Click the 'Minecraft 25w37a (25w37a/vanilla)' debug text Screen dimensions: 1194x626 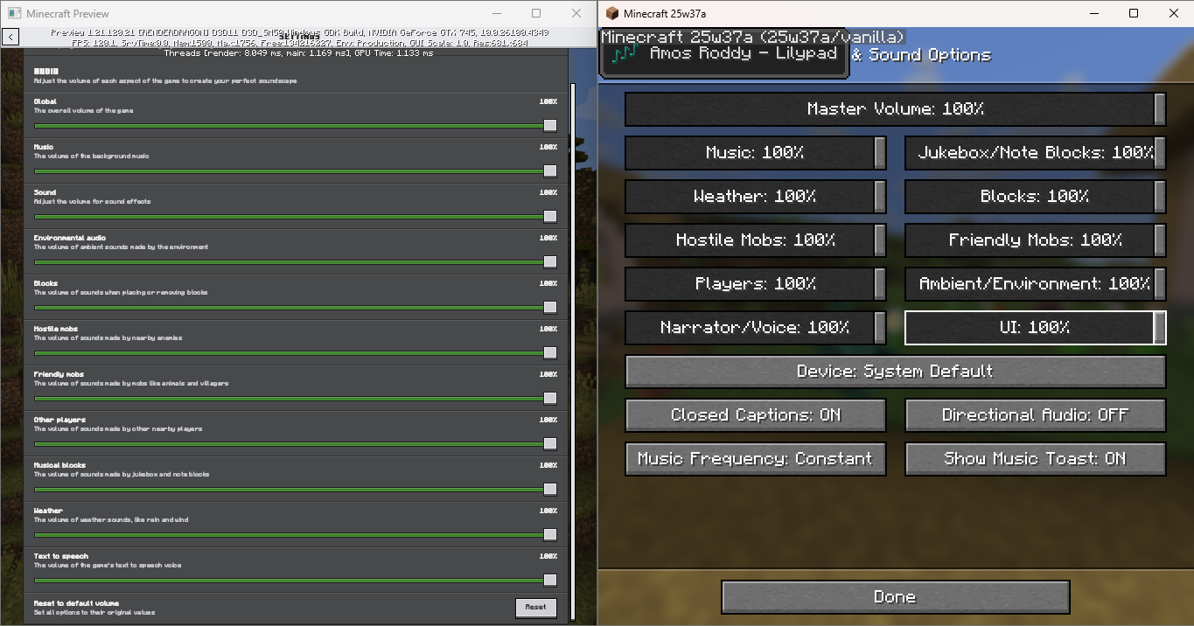pos(752,37)
